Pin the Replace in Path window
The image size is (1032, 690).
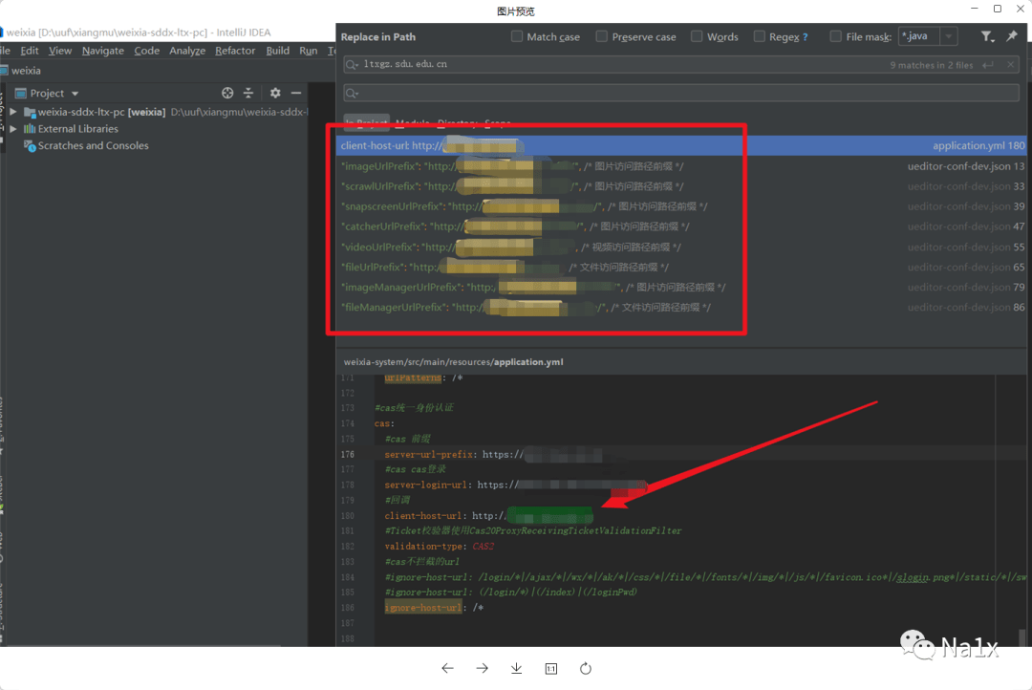point(1012,36)
